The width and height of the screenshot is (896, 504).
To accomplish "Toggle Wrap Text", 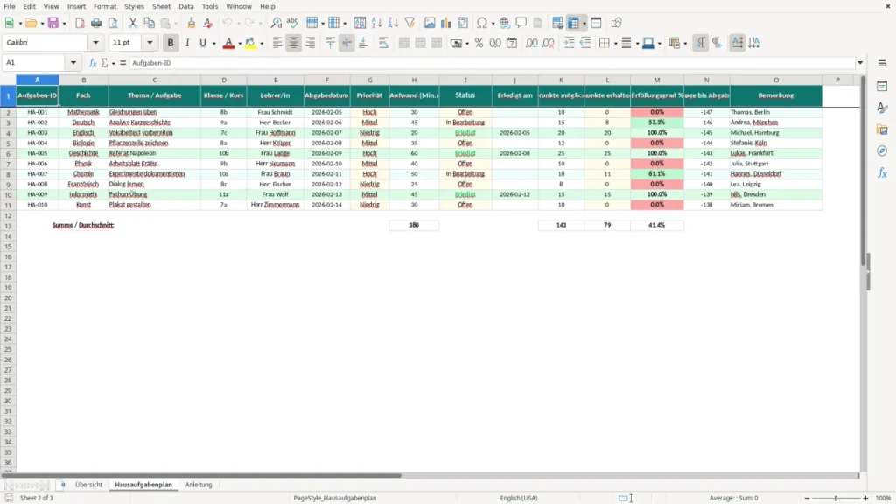I will (x=383, y=43).
